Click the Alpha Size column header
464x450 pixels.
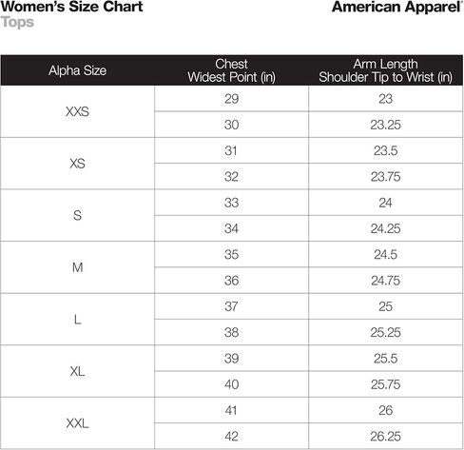[x=77, y=70]
